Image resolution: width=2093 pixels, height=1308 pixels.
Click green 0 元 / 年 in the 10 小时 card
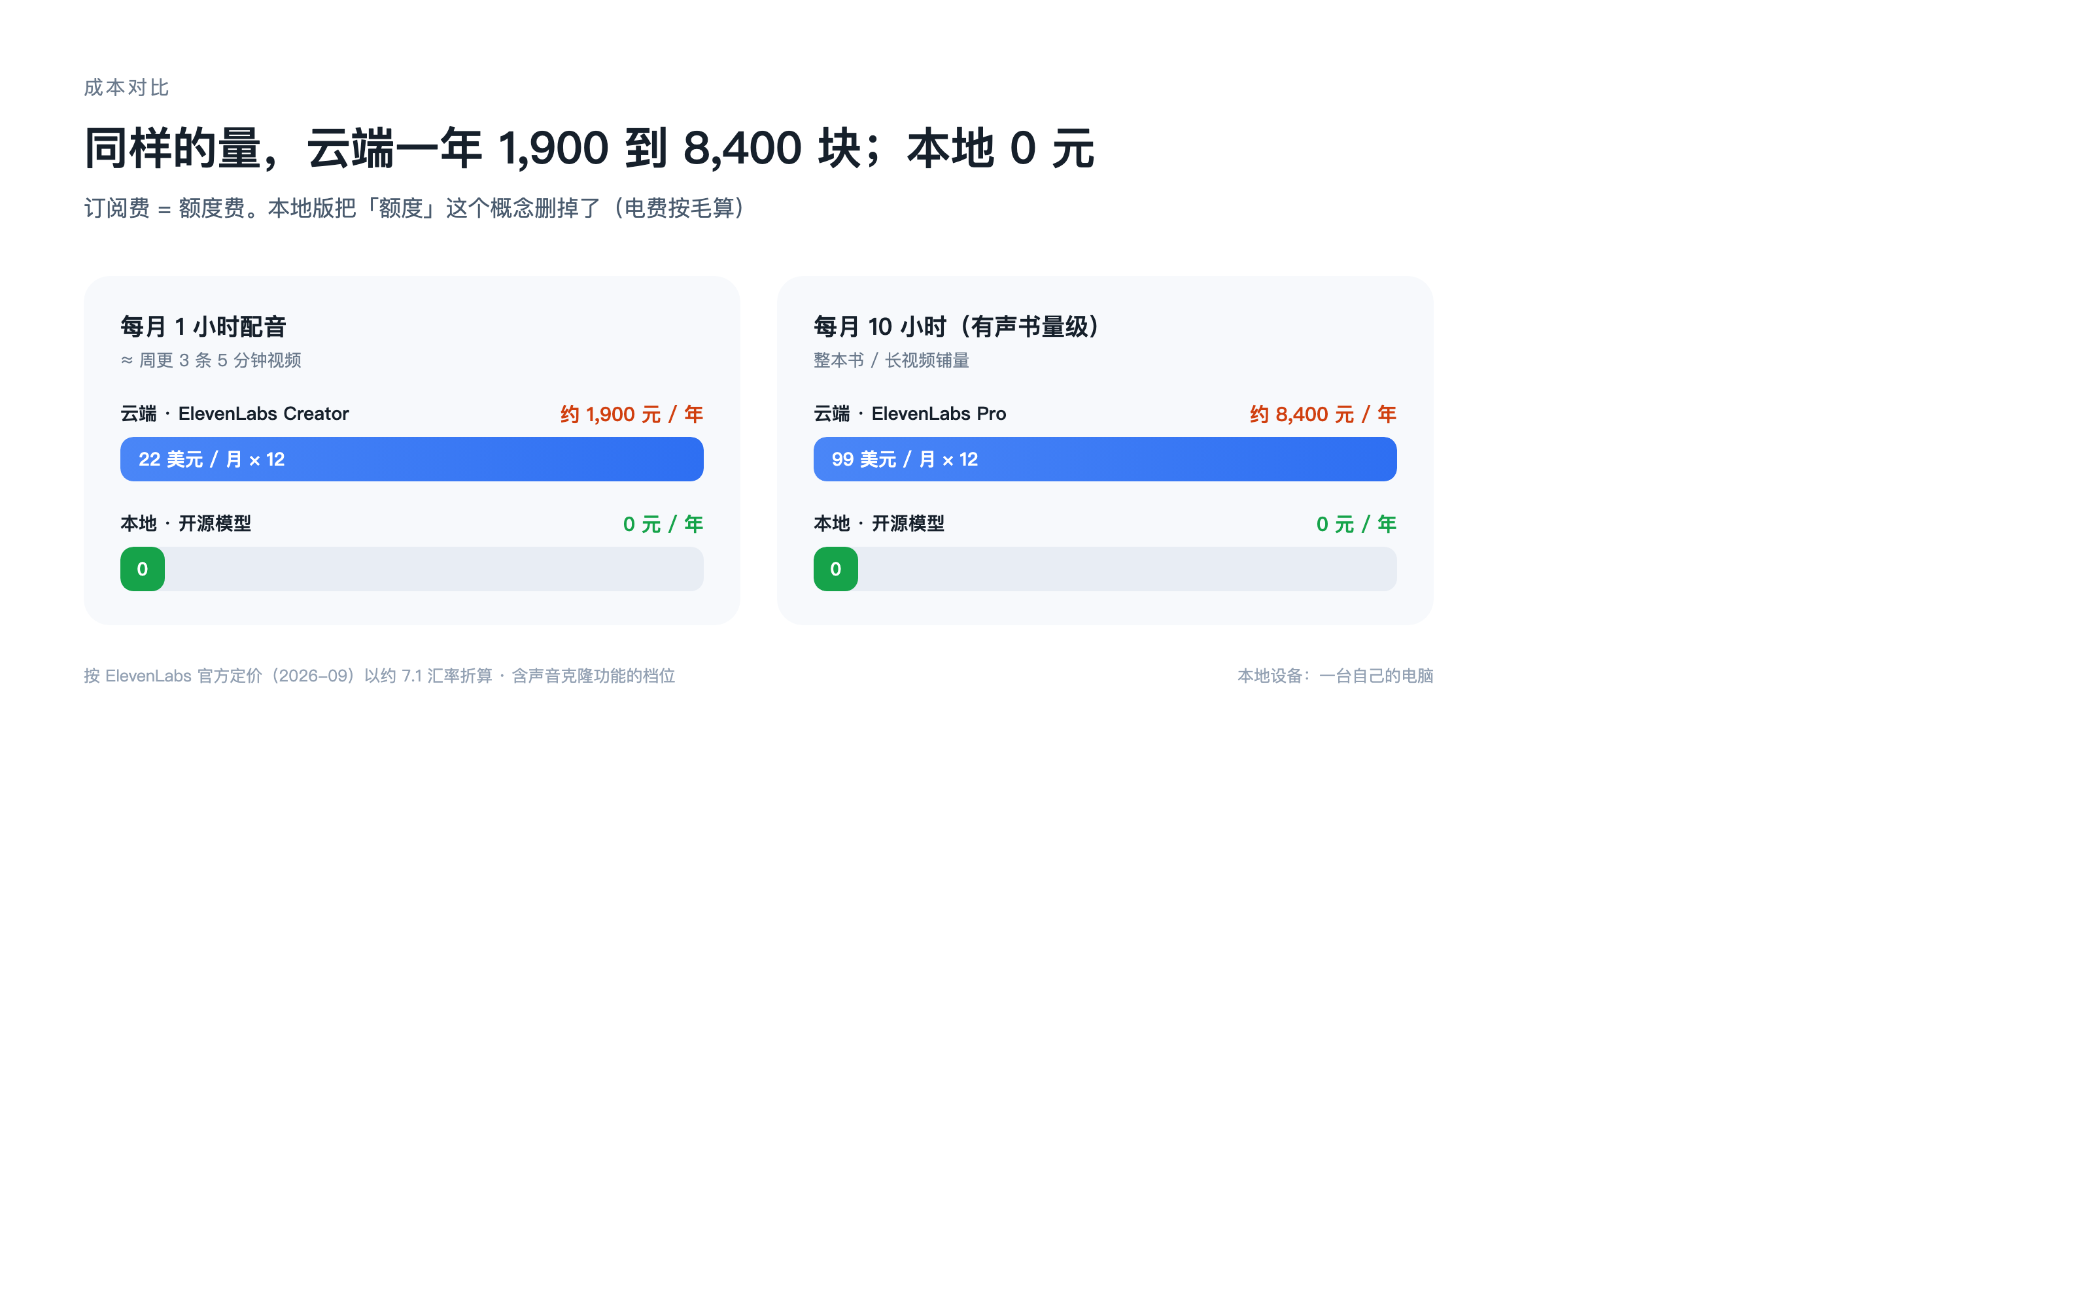(1356, 525)
